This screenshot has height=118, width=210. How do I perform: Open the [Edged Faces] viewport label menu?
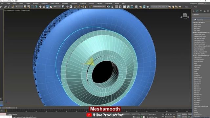26,10
